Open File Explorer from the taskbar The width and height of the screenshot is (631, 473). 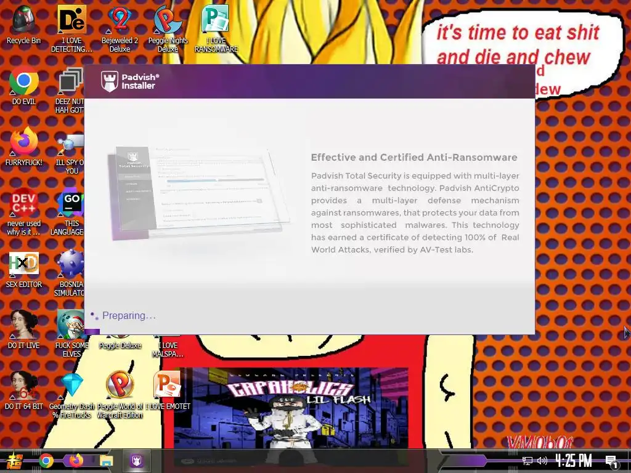pyautogui.click(x=106, y=461)
